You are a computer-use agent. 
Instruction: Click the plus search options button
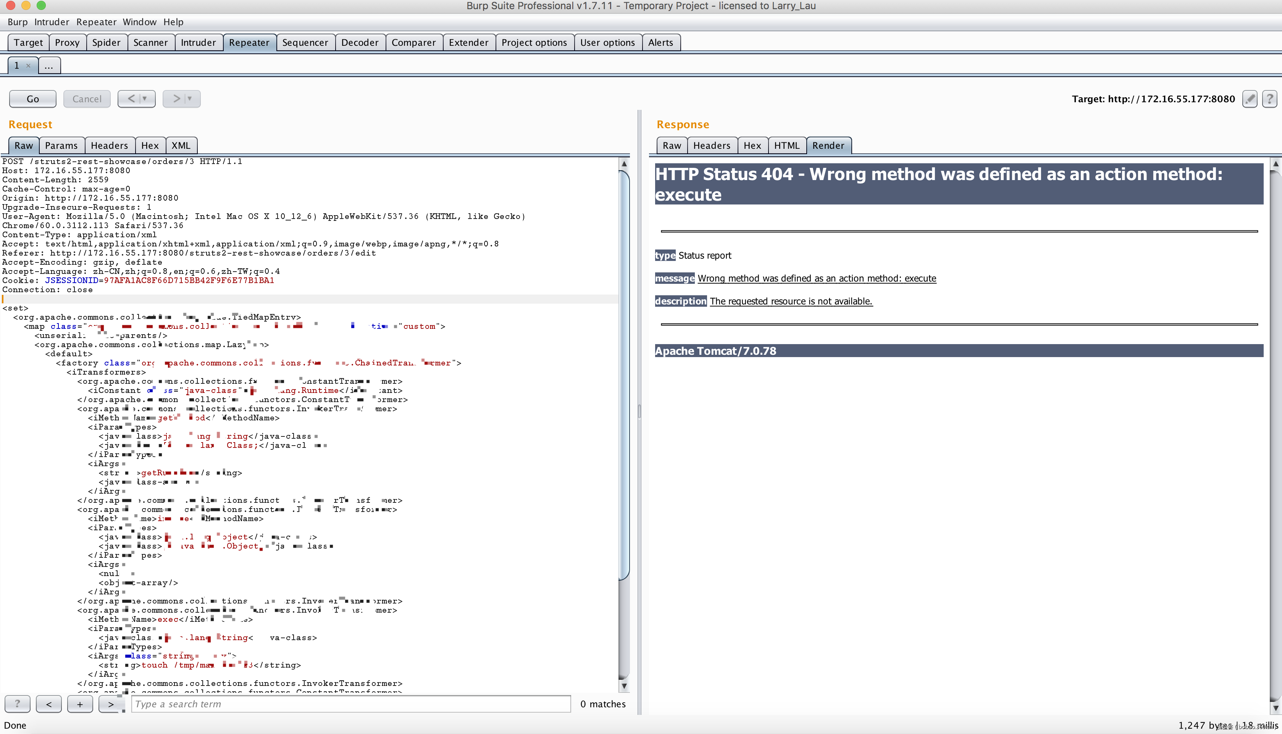point(80,704)
